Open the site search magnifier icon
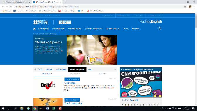Image resolution: width=197 pixels, height=111 pixels. click(x=160, y=28)
